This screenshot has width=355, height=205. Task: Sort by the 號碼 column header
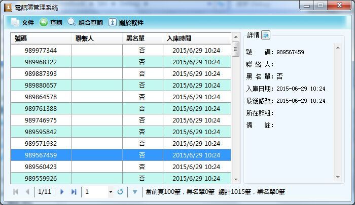41,38
